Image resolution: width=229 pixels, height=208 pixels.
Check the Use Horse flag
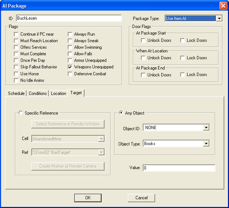point(16,74)
